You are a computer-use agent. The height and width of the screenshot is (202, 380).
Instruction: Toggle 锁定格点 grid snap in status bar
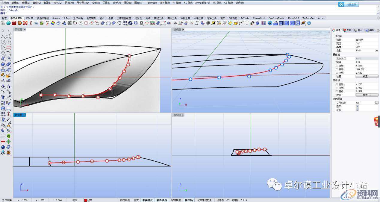125,200
